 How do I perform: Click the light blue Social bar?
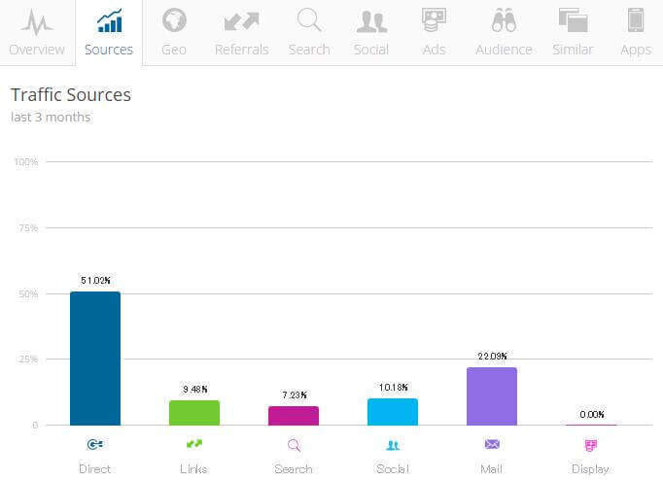click(393, 412)
